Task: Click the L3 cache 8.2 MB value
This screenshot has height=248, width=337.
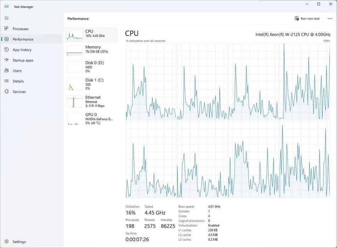Action: pos(213,239)
